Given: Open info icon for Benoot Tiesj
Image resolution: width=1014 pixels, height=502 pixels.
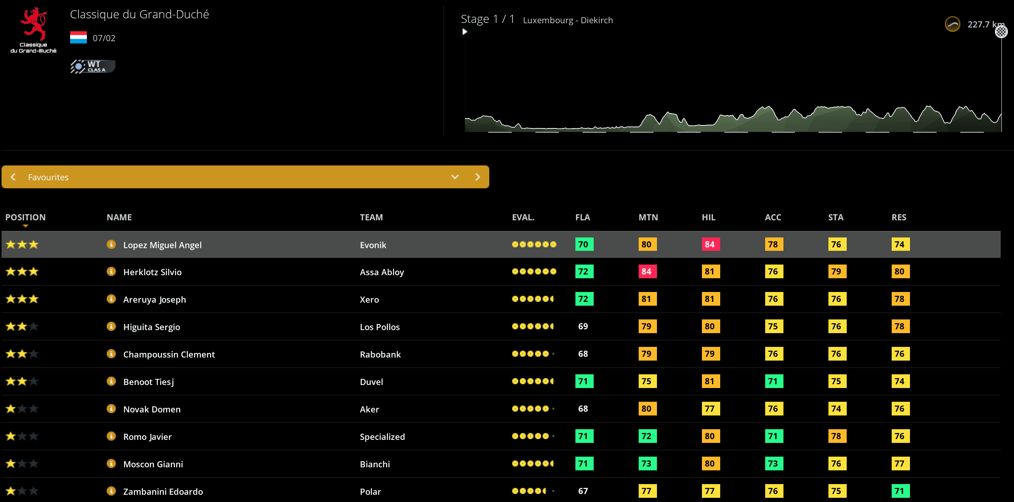Looking at the screenshot, I should (x=111, y=382).
